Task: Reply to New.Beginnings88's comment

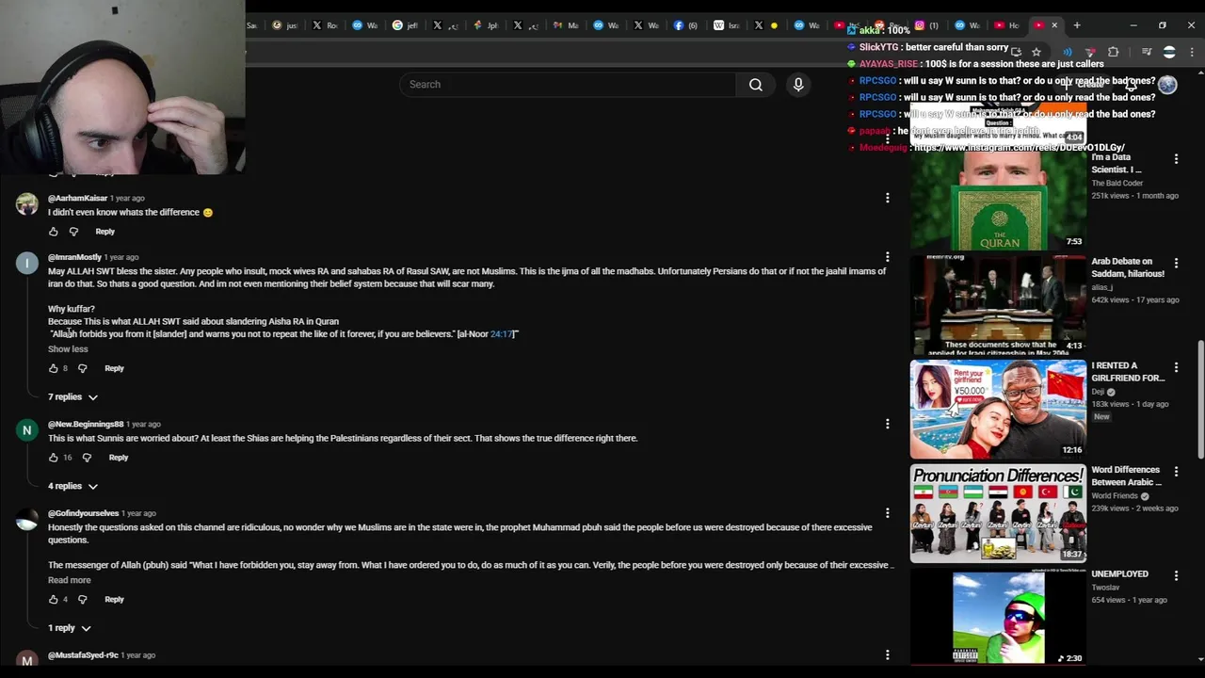Action: pos(118,458)
